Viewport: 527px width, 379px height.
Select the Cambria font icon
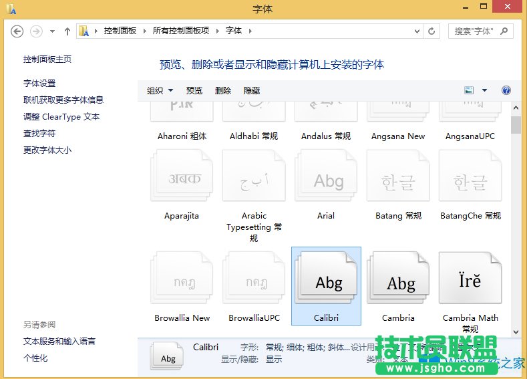(x=398, y=281)
